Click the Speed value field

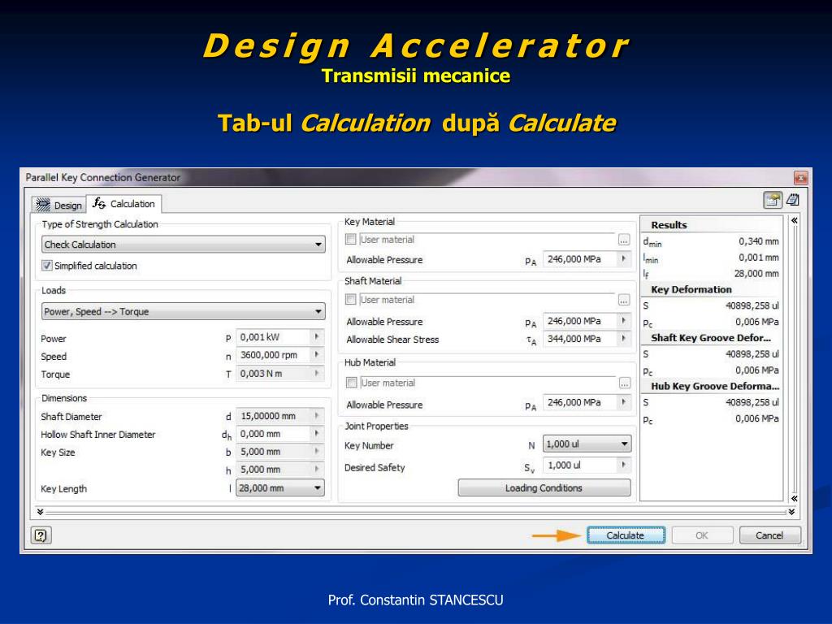273,355
